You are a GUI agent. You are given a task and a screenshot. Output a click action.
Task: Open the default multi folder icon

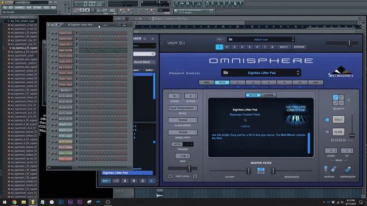point(231,39)
